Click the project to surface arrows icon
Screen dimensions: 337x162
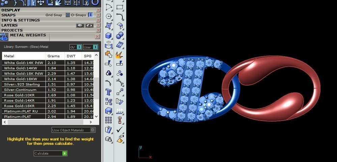pyautogui.click(x=119, y=111)
